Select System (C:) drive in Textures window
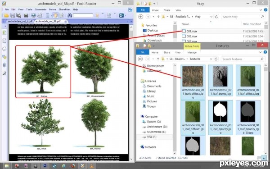Screen dimensions: 270x169 (152, 122)
